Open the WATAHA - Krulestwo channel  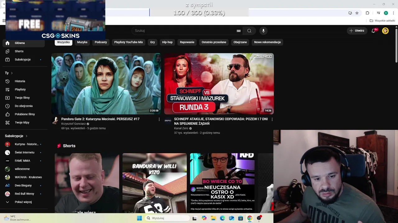point(24,177)
